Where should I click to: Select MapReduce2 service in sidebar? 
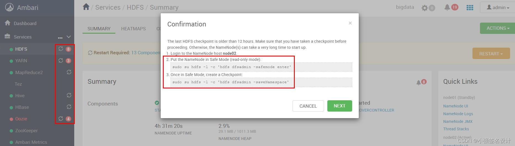29,72
